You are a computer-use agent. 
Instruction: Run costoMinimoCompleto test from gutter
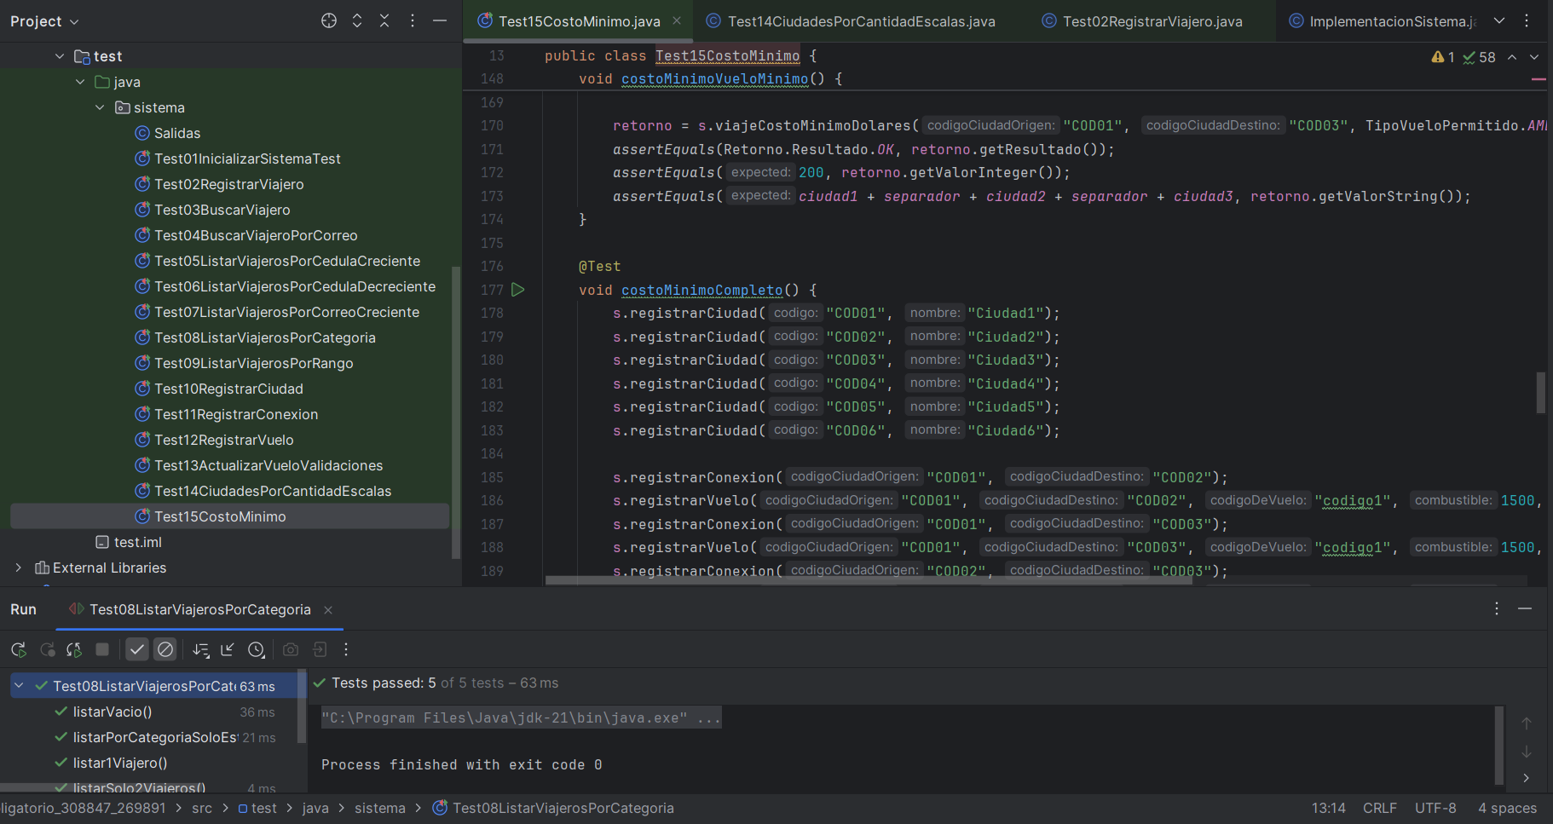coord(518,290)
